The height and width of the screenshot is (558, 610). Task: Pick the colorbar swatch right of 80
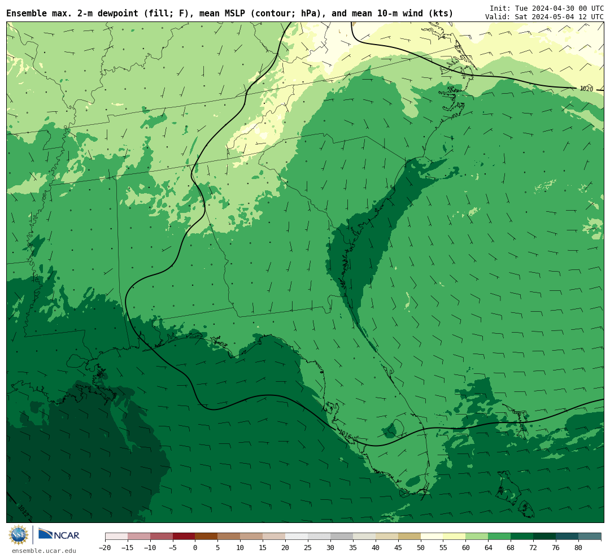point(590,537)
